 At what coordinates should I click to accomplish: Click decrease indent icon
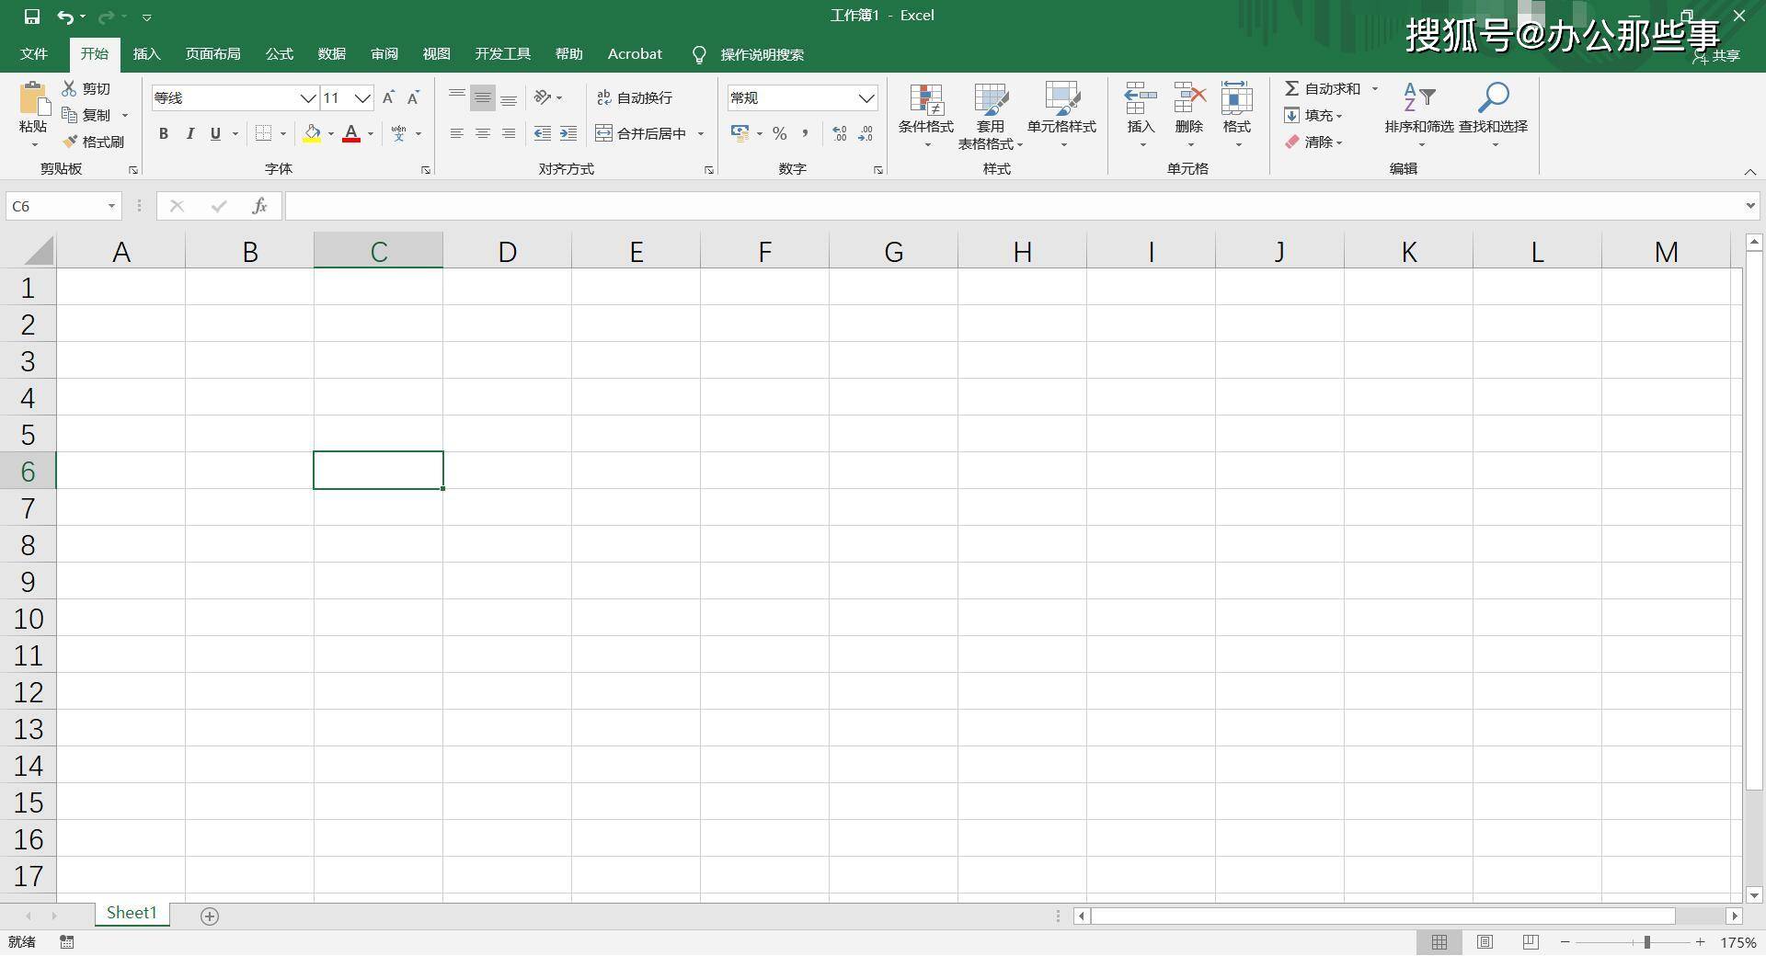[543, 133]
